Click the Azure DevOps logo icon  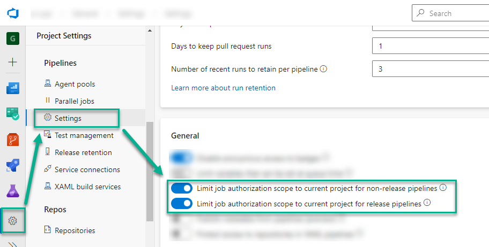coord(12,13)
